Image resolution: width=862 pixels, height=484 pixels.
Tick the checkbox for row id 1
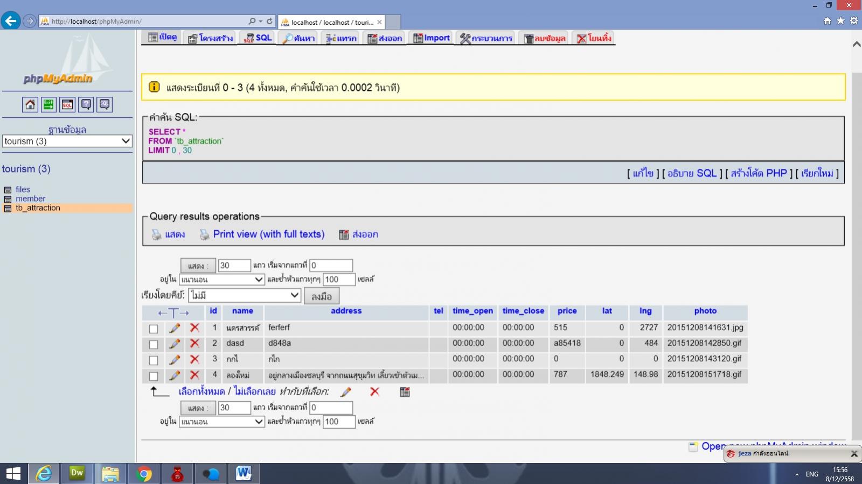point(154,329)
